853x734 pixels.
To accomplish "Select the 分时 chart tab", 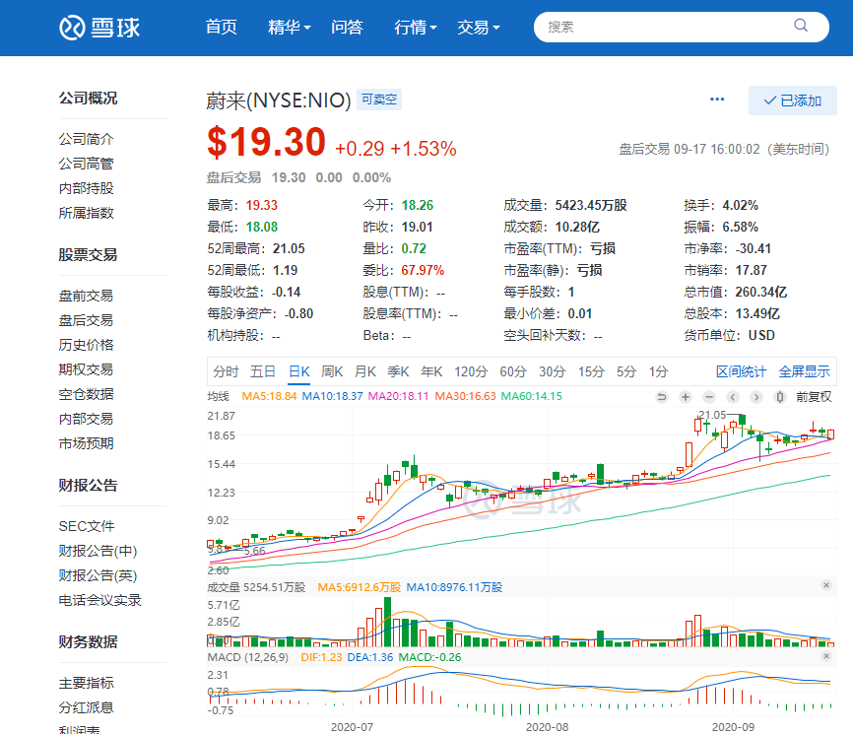I will coord(226,371).
